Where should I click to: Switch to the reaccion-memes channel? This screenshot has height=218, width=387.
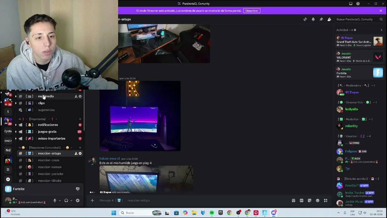point(50,167)
